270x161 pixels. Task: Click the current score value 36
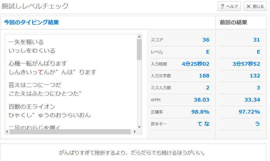click(x=206, y=40)
